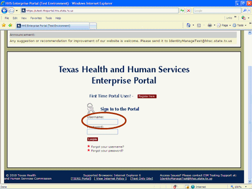Open the TIERS Portal footer link
Viewport: 252px width, 189px height.
click(x=81, y=179)
